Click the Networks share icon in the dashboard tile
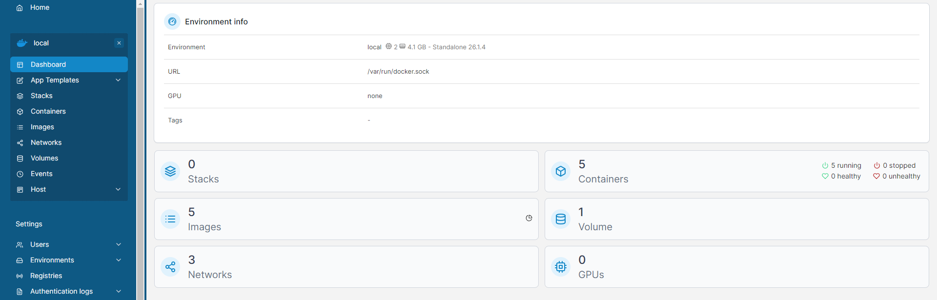This screenshot has width=937, height=300. tap(170, 267)
